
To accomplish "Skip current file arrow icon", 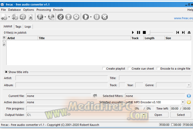I will 95,96.
